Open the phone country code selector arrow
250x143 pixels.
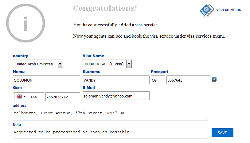pos(25,96)
